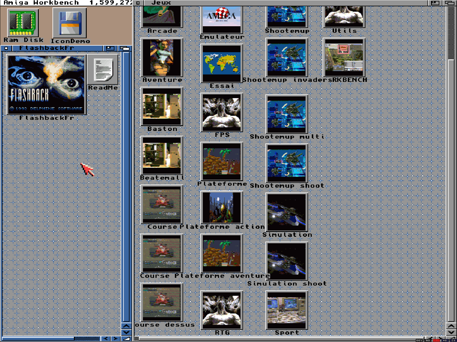Screen dimensions: 457x342
Task: Close the Jeux window gadget
Action: pyautogui.click(x=138, y=3)
